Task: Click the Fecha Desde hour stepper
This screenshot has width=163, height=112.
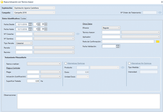Action: tap(39, 24)
